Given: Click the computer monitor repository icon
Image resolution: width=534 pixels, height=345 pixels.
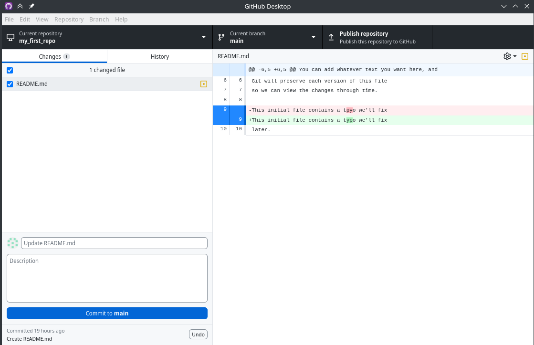Looking at the screenshot, I should (10, 37).
